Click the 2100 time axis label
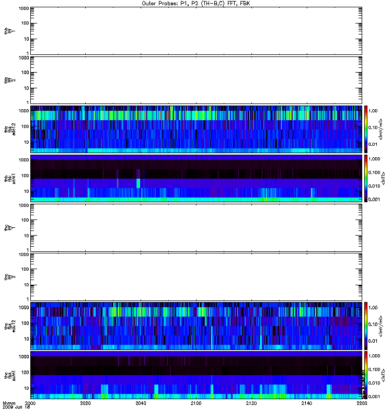This screenshot has width=392, height=418. [196, 403]
